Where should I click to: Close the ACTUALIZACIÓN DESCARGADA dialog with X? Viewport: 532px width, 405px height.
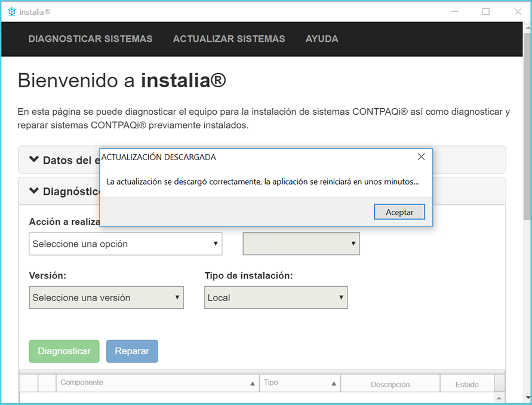(x=421, y=157)
